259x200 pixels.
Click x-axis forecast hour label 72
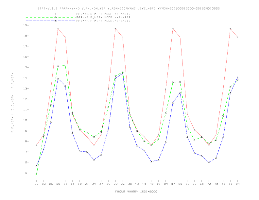tap(209, 184)
